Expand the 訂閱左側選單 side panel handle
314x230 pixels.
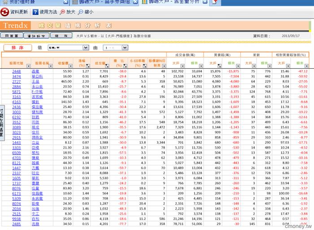(2, 123)
